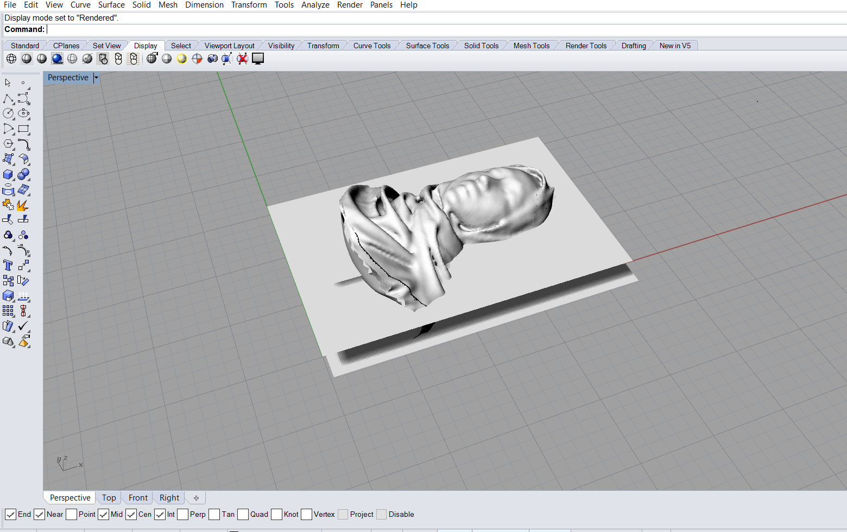Open the Render menu
The image size is (847, 532).
(x=350, y=5)
